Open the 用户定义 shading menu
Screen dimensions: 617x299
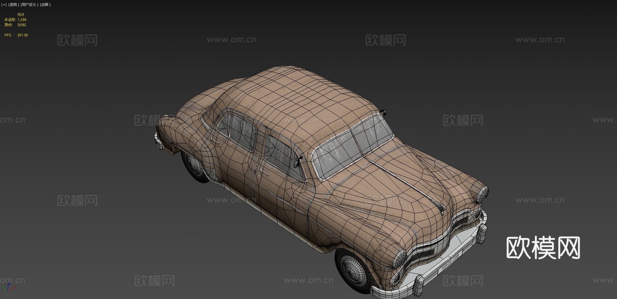pos(29,4)
